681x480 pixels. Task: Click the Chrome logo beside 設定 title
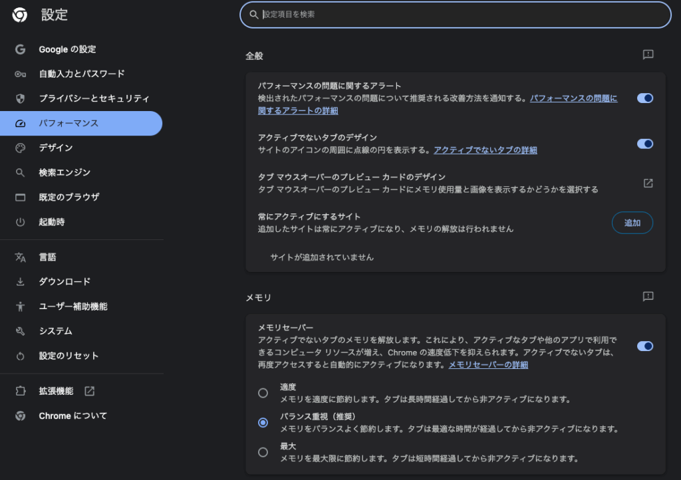pyautogui.click(x=20, y=15)
